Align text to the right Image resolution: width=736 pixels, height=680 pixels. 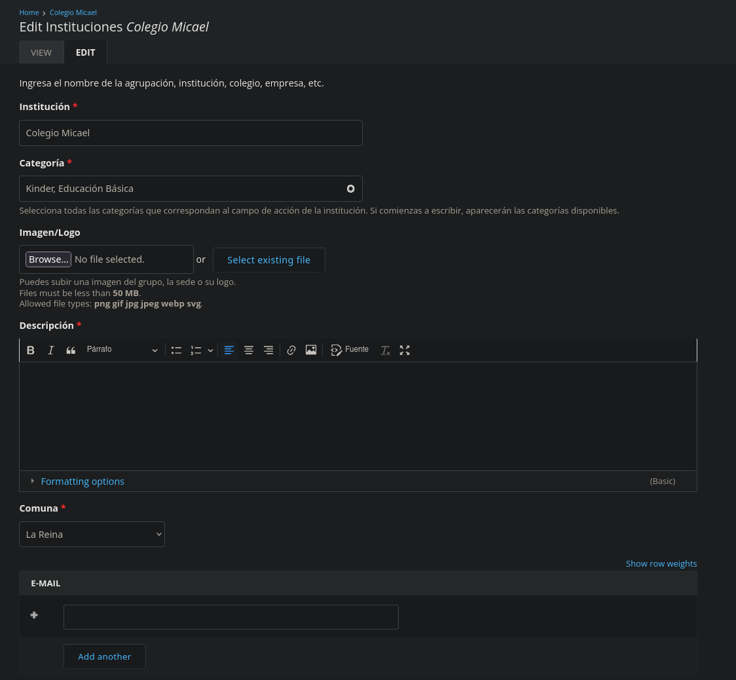point(268,350)
